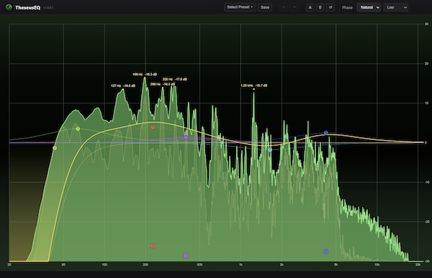Click the Save preset button

(x=265, y=7)
